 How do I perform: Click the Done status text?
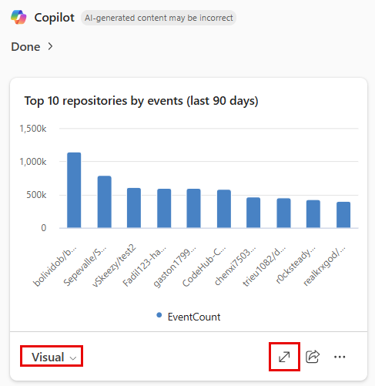(25, 47)
